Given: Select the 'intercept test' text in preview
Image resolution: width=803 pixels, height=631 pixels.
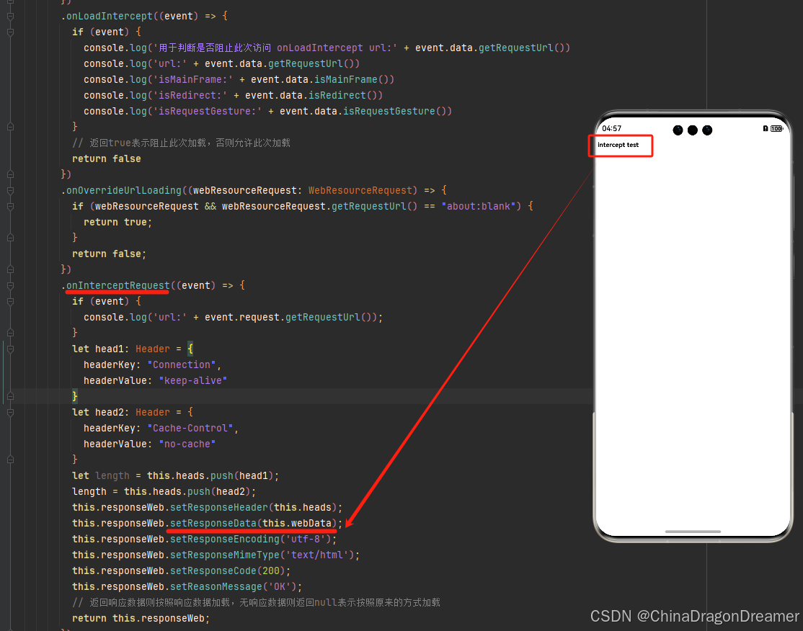Looking at the screenshot, I should (618, 145).
